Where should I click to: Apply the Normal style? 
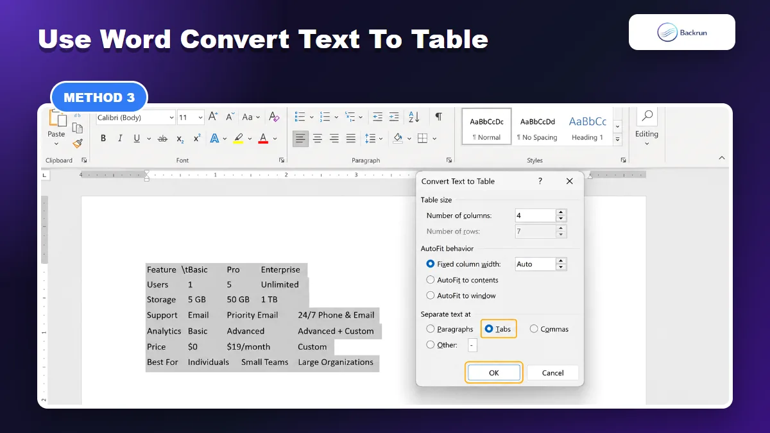tap(486, 127)
